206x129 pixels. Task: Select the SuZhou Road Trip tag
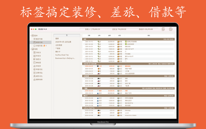point(62,55)
